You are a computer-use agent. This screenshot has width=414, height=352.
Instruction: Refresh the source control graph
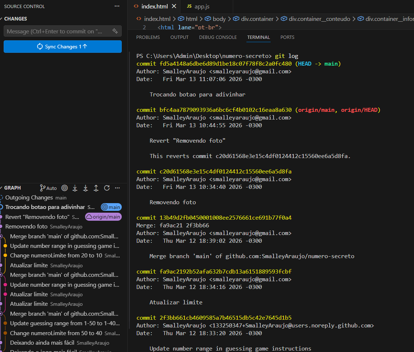point(107,188)
